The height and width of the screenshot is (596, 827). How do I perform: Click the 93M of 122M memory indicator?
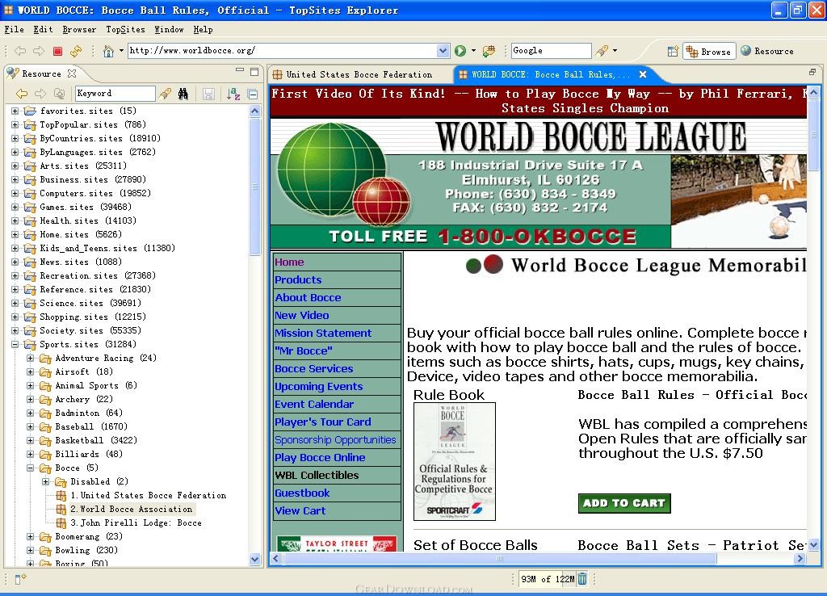tap(548, 579)
